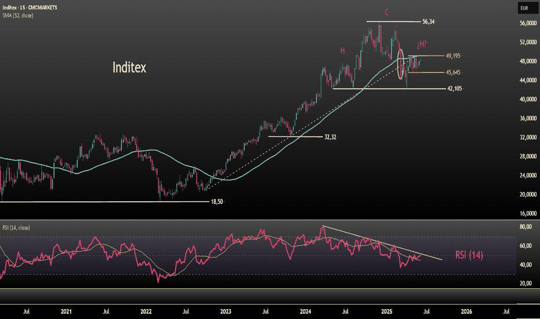Click the 45,645 level price label
The height and width of the screenshot is (319, 540).
pos(453,72)
